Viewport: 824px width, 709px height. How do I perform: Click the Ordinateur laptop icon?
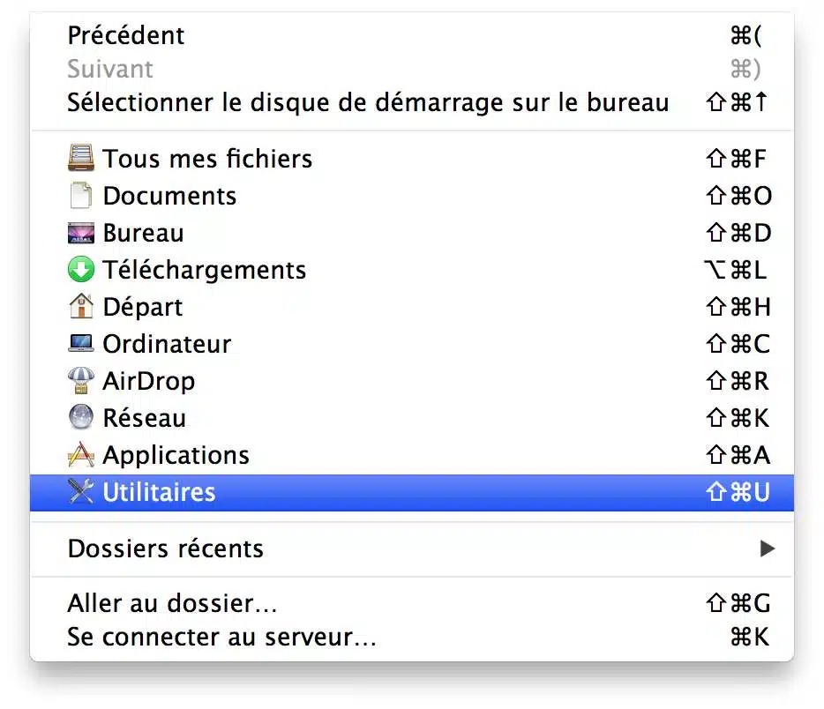tap(81, 343)
